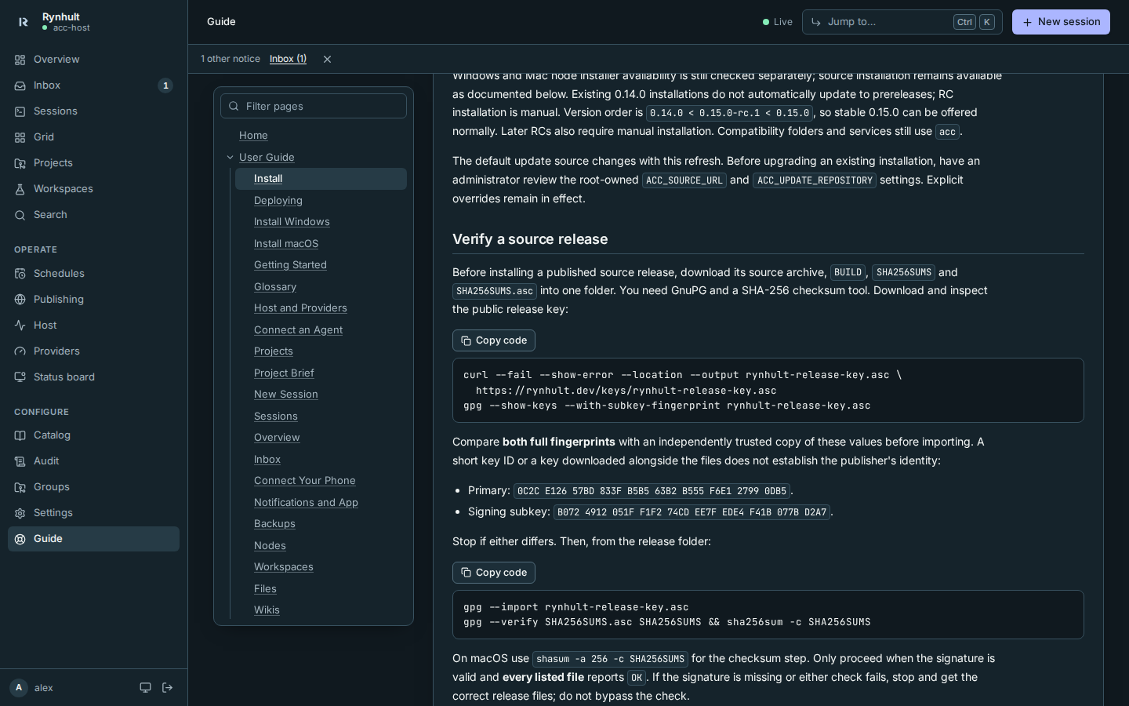Viewport: 1129px width, 706px height.
Task: Click the Inbox sidebar icon
Action: (x=20, y=86)
